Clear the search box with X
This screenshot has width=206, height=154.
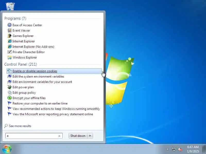click(x=59, y=136)
